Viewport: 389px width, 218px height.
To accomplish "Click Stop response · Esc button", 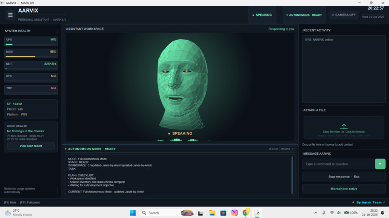I will click(344, 177).
